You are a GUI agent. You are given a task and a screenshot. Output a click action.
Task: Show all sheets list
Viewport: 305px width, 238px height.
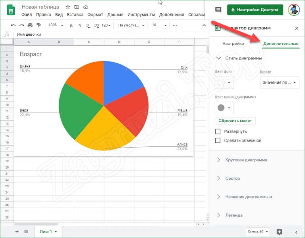coord(26,231)
